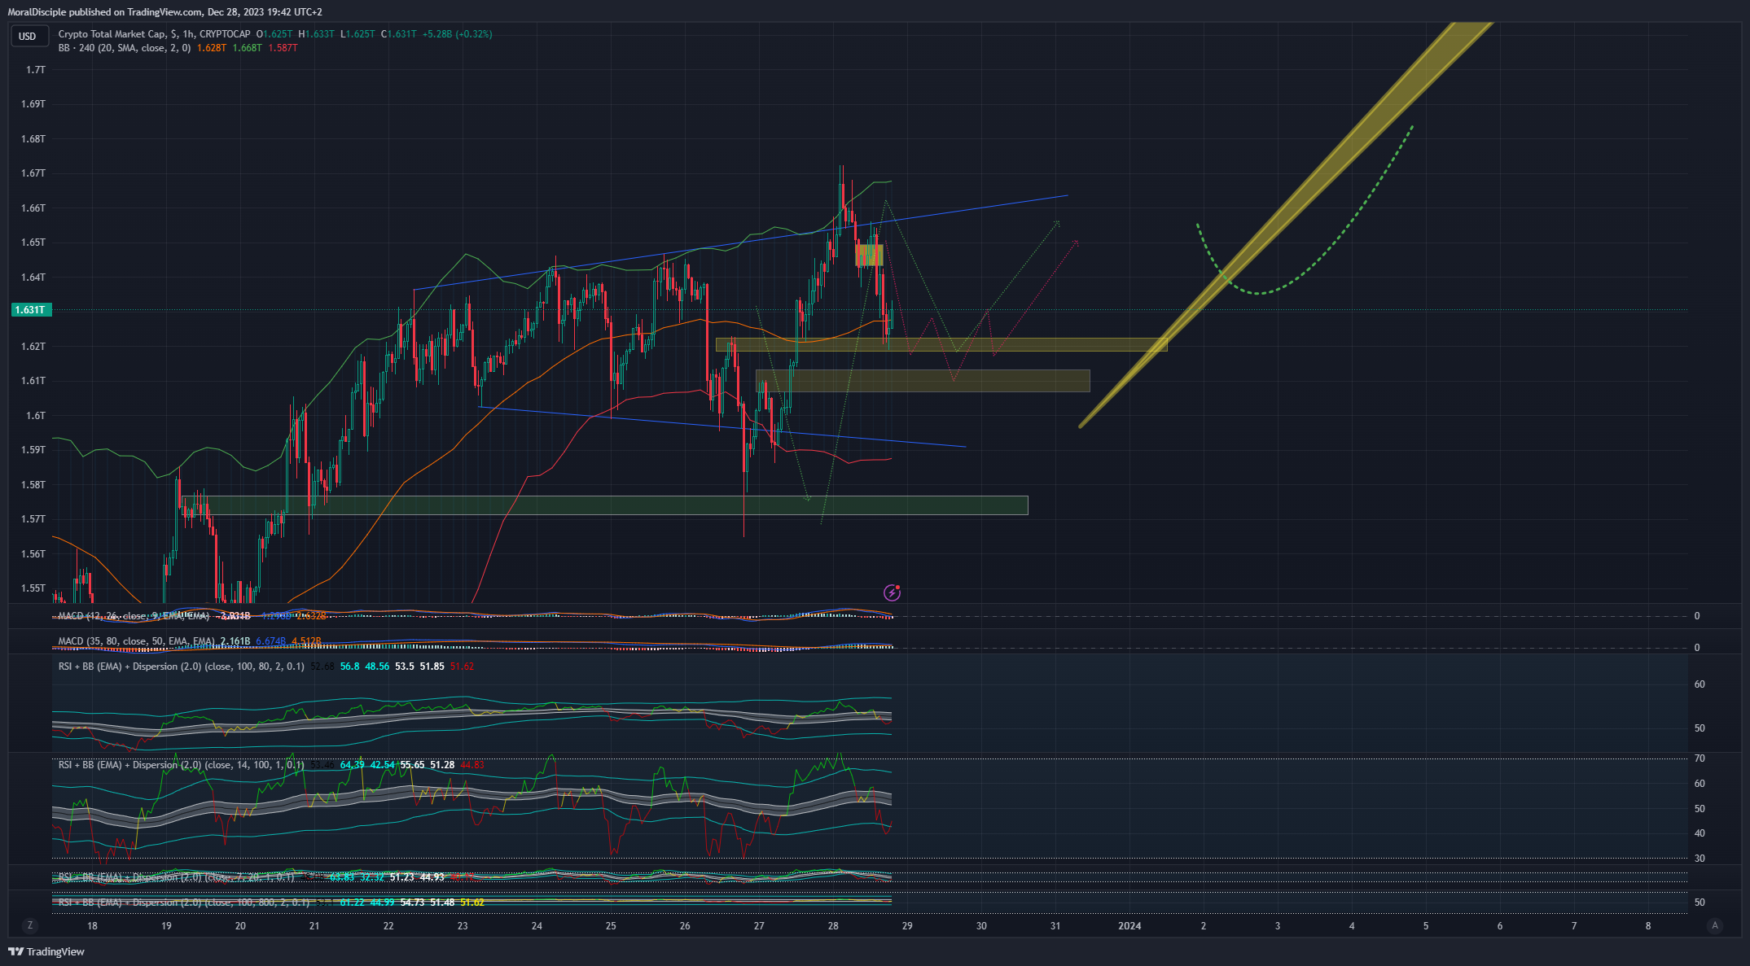
Task: Click the MACD (35, 80, close, 50) legend
Action: coord(136,641)
